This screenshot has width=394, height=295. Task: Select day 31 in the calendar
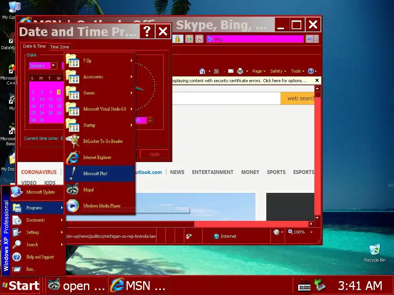42,120
